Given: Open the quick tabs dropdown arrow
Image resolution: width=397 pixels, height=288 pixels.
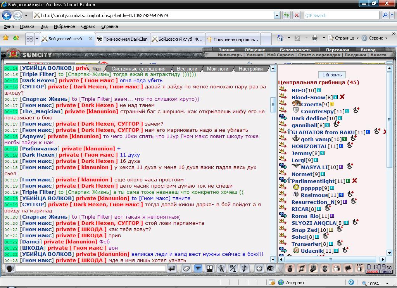Looking at the screenshot, I should [37, 39].
